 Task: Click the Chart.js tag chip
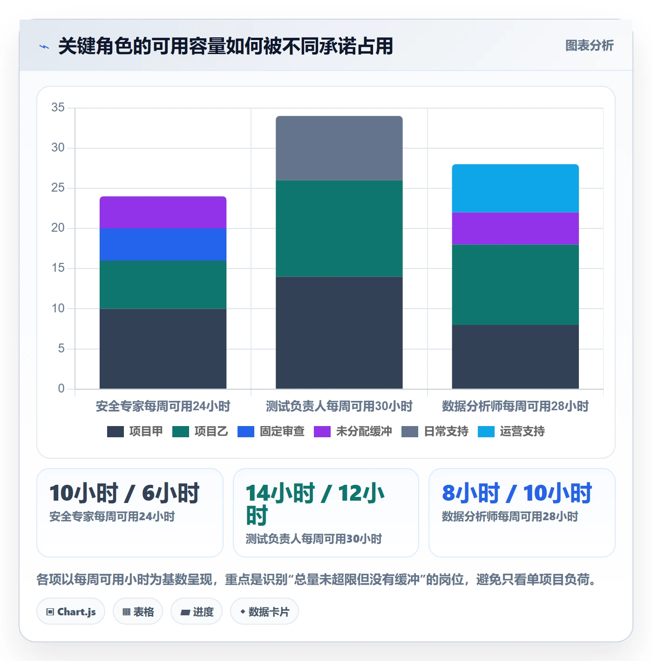71,612
